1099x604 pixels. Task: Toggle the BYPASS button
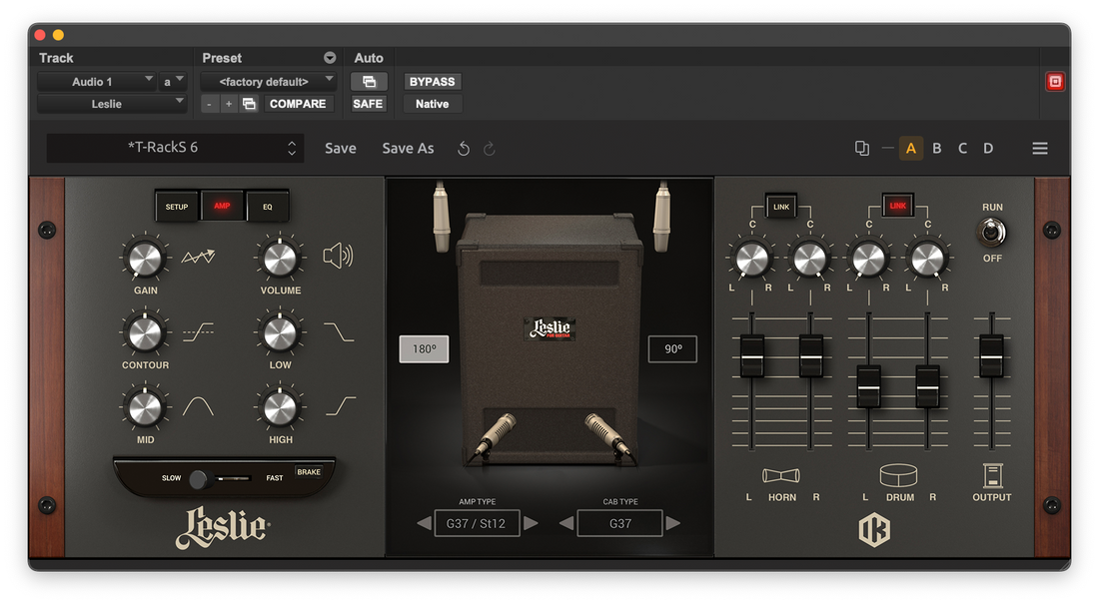coord(432,81)
